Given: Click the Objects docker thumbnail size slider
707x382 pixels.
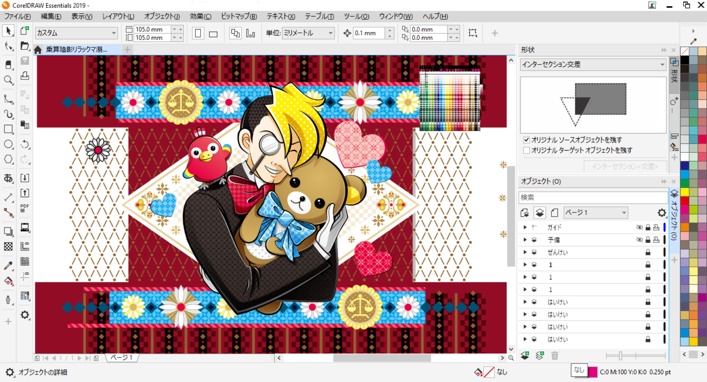Looking at the screenshot, I should tap(621, 356).
